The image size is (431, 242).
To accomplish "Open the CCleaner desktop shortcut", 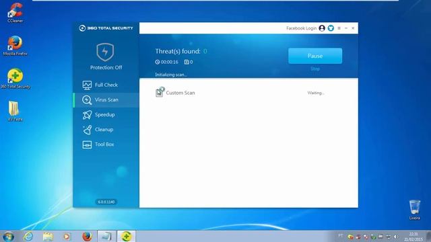I will 15,13.
